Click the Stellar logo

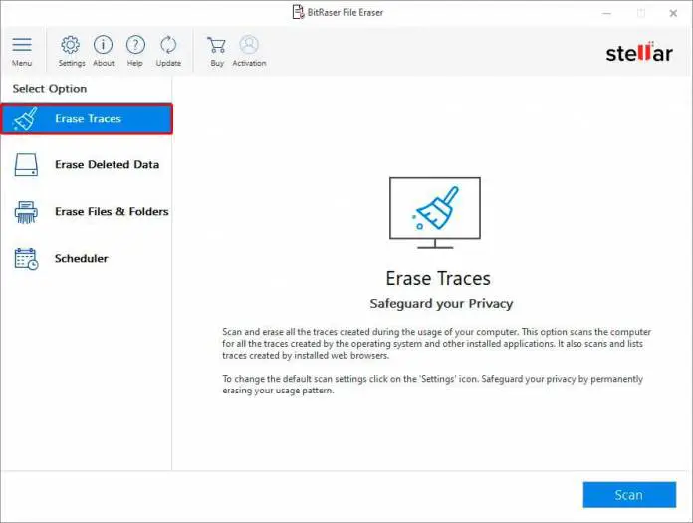[x=639, y=53]
